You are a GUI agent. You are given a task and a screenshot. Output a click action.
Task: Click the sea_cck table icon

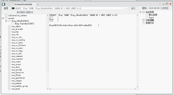[9, 34]
